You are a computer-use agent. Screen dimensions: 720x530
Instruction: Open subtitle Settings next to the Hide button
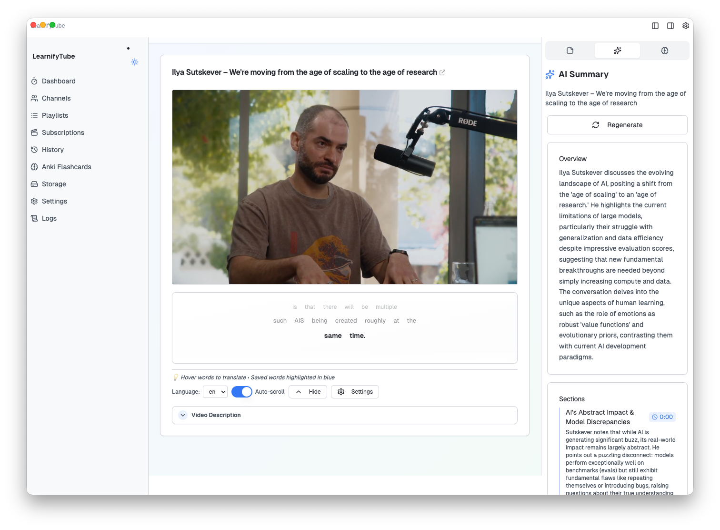[x=355, y=391]
